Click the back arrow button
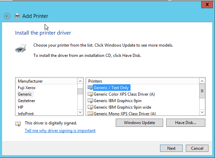The width and height of the screenshot is (215, 158). 7,16
